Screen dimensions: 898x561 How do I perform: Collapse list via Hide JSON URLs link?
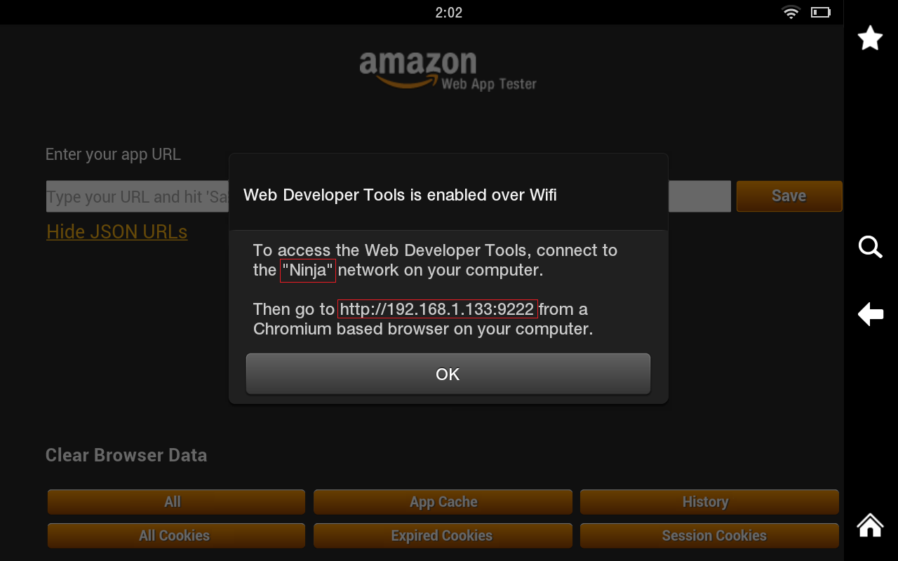click(117, 232)
